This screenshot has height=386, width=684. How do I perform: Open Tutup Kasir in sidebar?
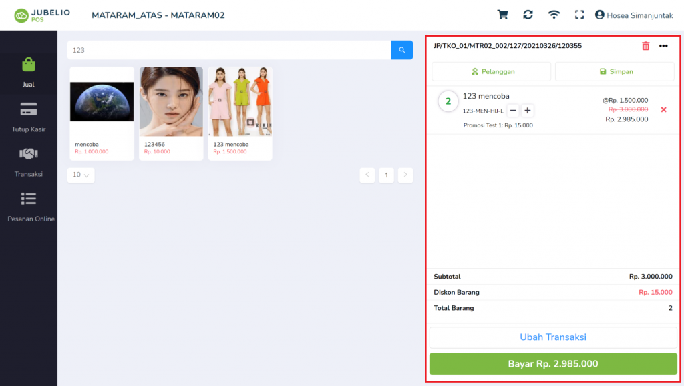pos(28,117)
